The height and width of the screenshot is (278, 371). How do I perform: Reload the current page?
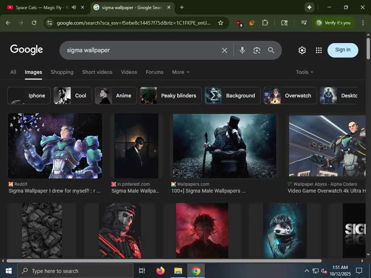point(34,23)
